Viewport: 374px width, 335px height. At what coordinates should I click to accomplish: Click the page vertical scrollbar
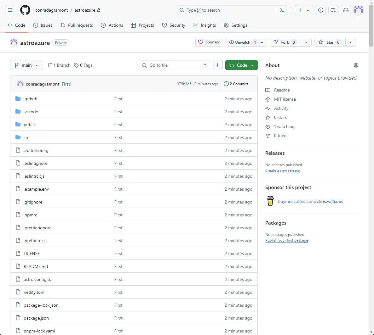click(371, 26)
